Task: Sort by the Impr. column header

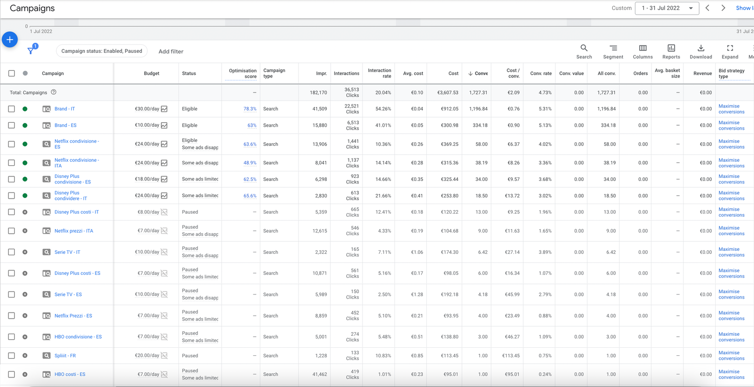Action: pos(322,73)
